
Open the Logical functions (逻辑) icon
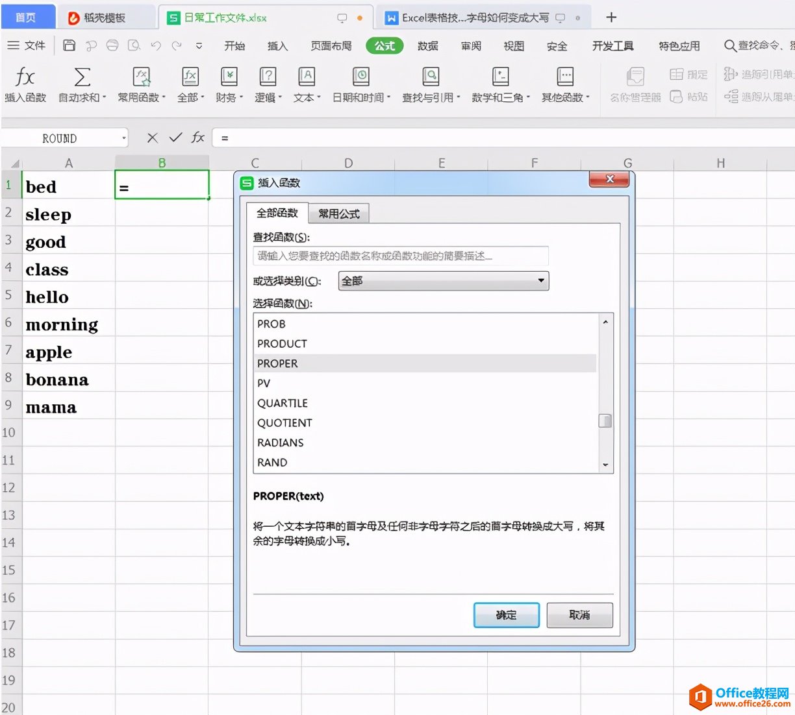coord(267,77)
